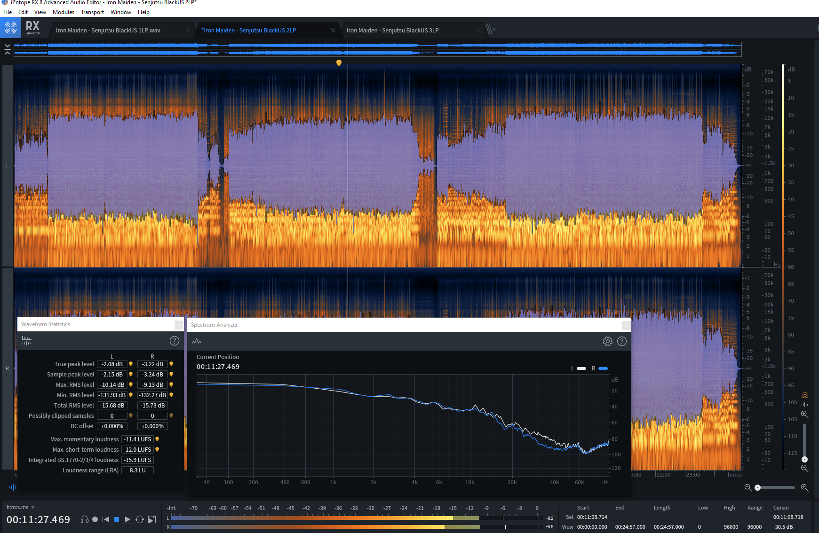Open Spectrum Analyzer help icon
The width and height of the screenshot is (819, 533).
point(622,341)
